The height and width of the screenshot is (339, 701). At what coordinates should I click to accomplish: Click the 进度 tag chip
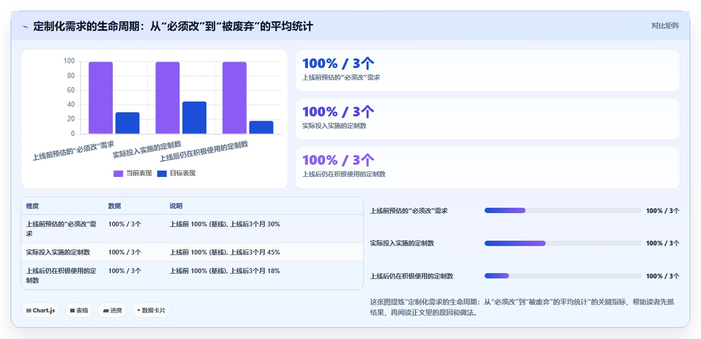tap(112, 310)
